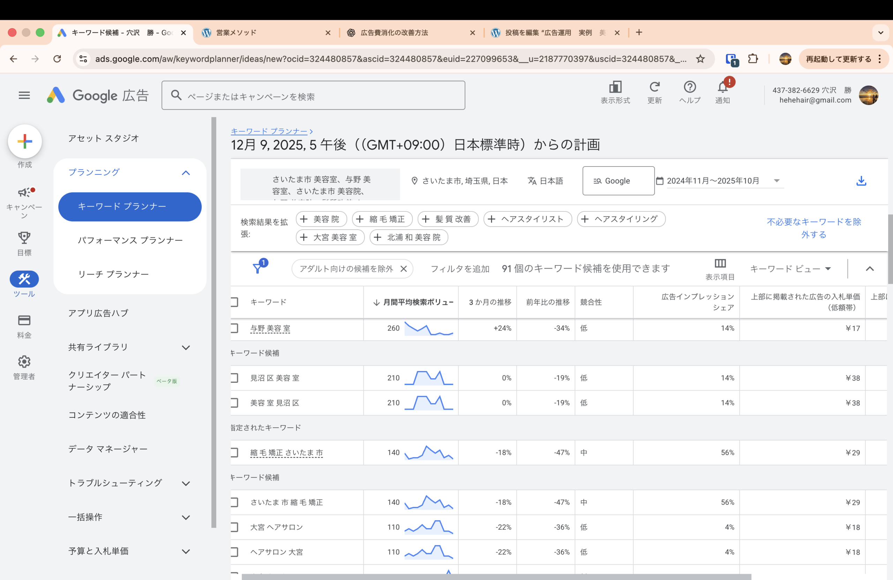Open the 料金 billing sidebar icon
The width and height of the screenshot is (893, 580).
[x=24, y=321]
